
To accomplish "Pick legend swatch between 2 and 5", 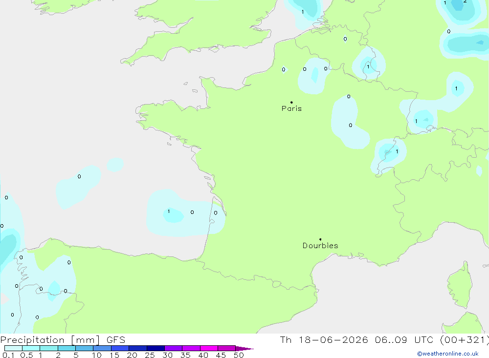I will (67, 348).
